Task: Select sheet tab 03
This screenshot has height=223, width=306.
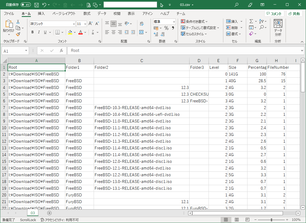Action: tap(32, 213)
